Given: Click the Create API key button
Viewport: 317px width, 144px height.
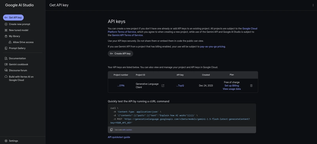Looking at the screenshot, I should pyautogui.click(x=120, y=54).
